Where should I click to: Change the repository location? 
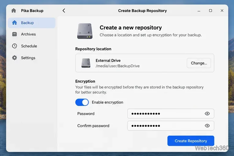tap(199, 63)
